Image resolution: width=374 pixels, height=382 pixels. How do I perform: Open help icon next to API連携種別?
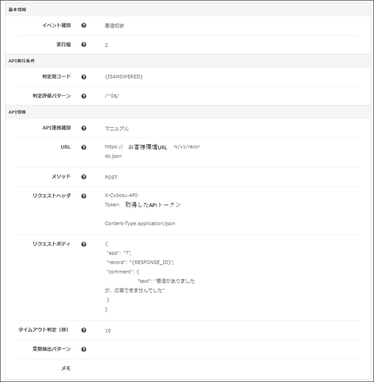point(83,128)
